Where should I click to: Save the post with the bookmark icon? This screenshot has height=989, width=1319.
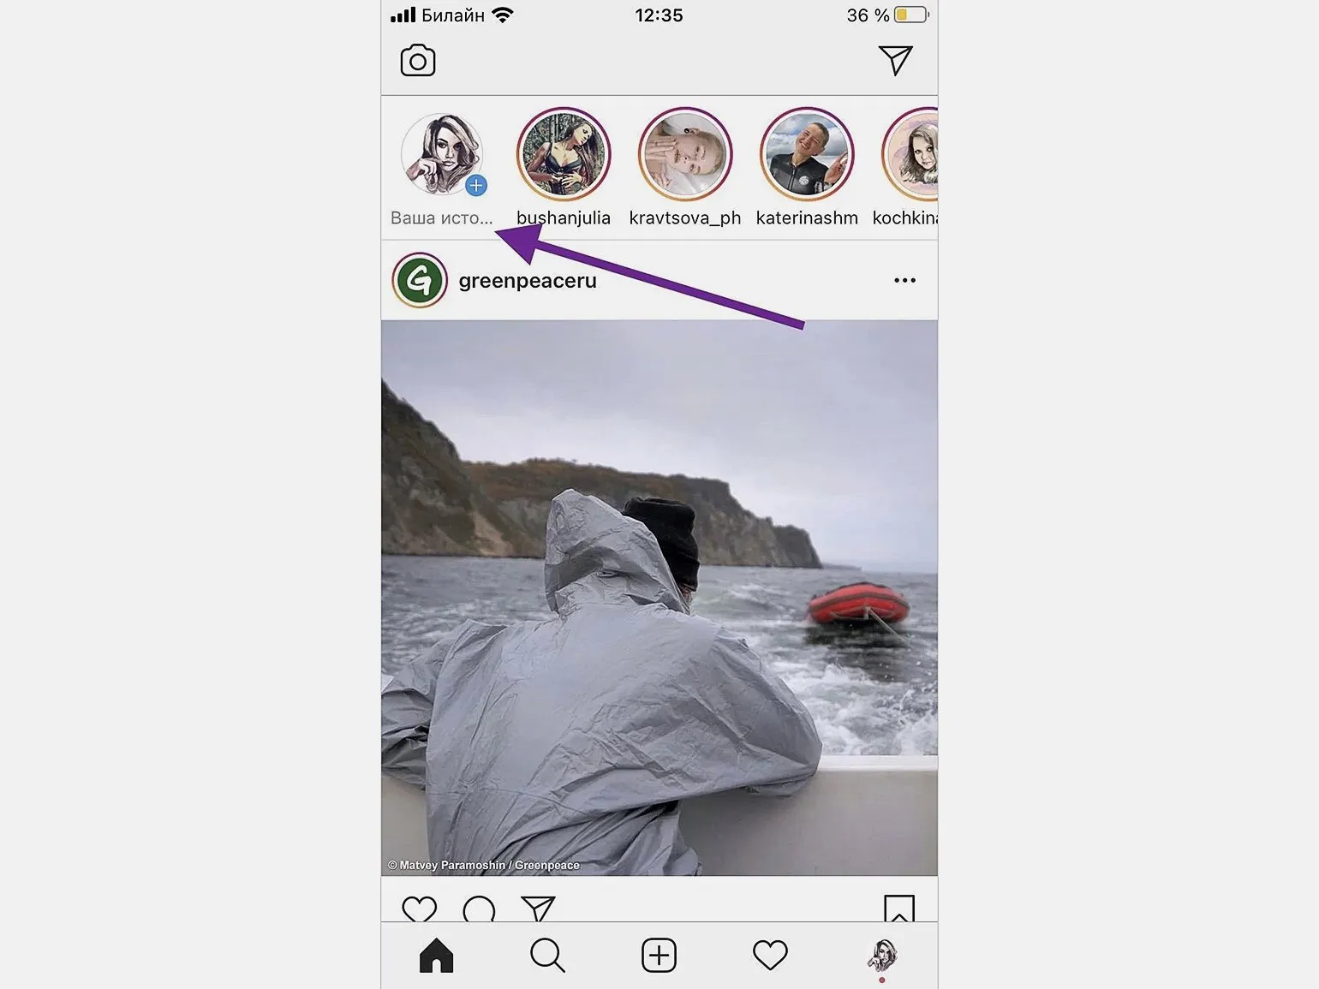pos(899,909)
